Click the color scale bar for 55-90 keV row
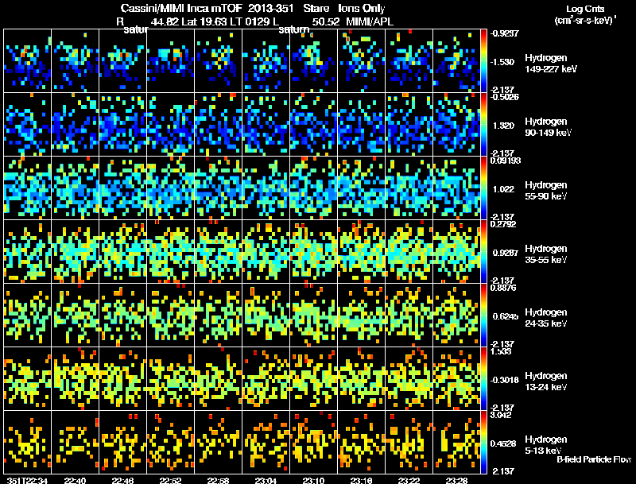Image resolution: width=636 pixels, height=484 pixels. (483, 188)
